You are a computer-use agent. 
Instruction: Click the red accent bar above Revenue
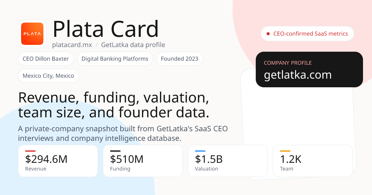pyautogui.click(x=30, y=151)
